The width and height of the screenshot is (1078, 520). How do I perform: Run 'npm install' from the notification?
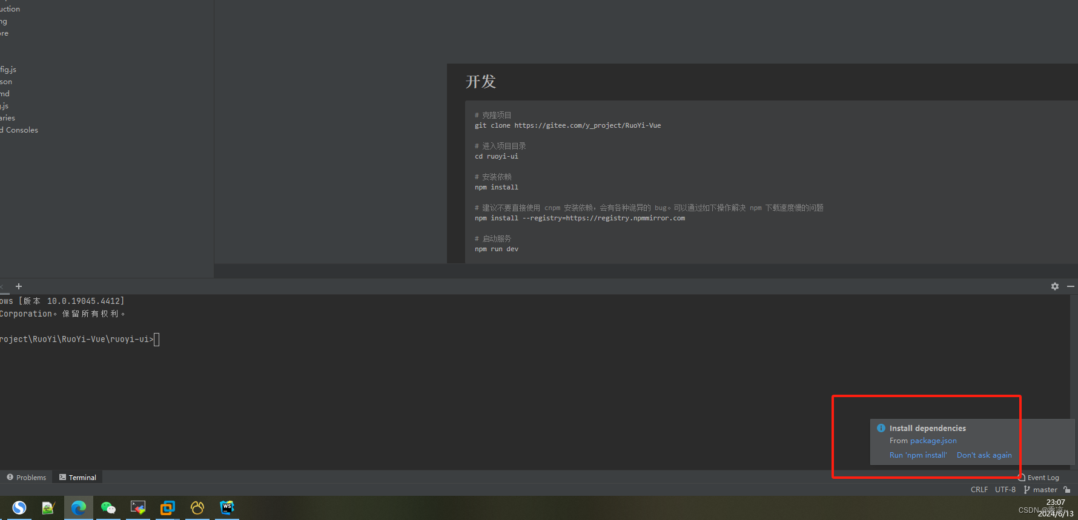[x=918, y=455]
